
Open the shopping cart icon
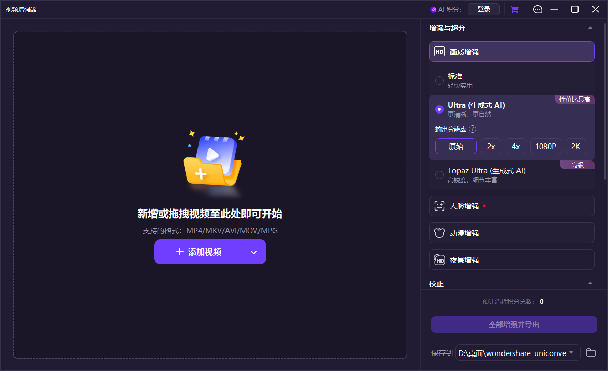[514, 10]
